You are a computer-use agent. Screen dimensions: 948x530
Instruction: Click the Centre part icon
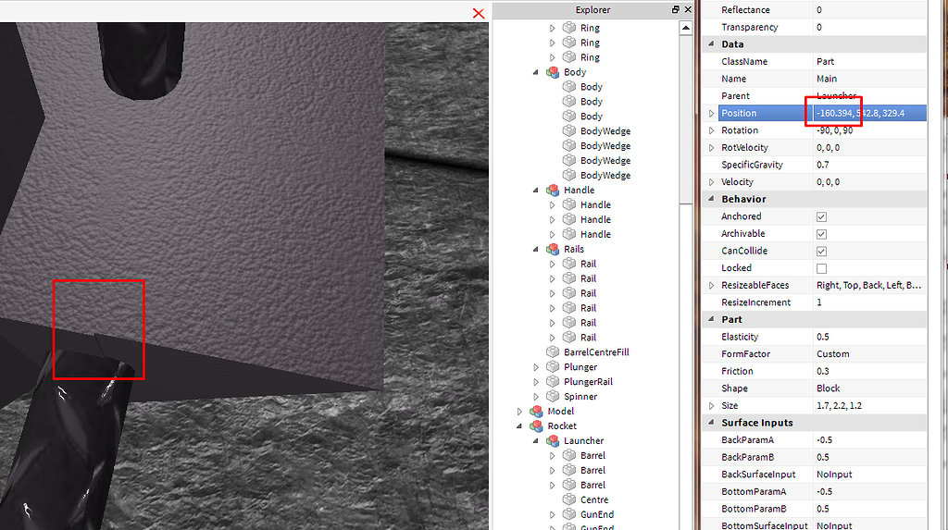pos(569,499)
